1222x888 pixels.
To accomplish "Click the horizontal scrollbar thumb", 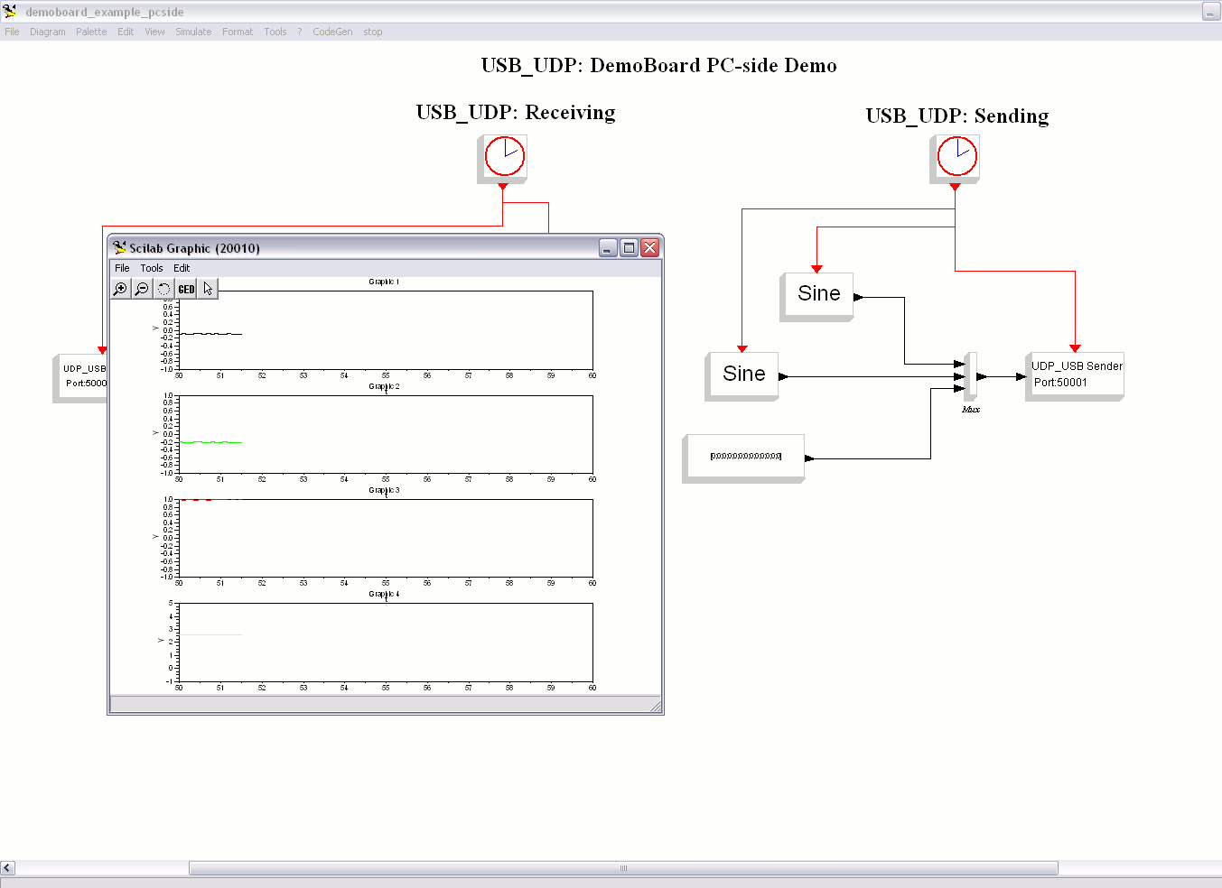I will 623,868.
